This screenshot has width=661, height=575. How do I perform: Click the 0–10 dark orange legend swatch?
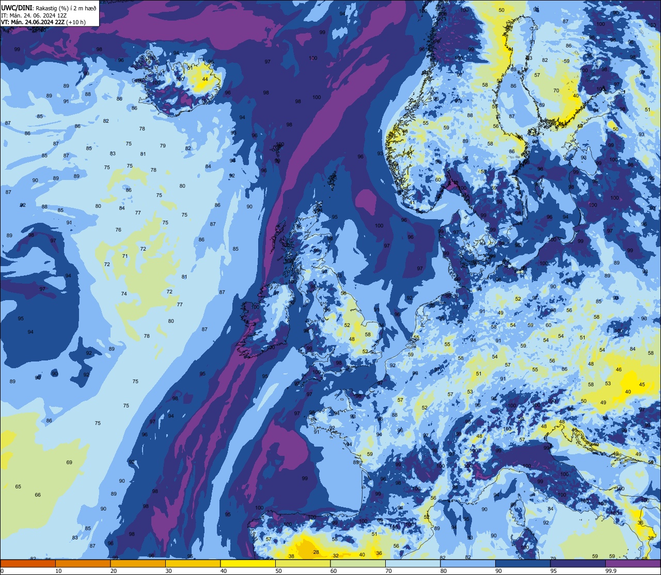tap(28, 563)
